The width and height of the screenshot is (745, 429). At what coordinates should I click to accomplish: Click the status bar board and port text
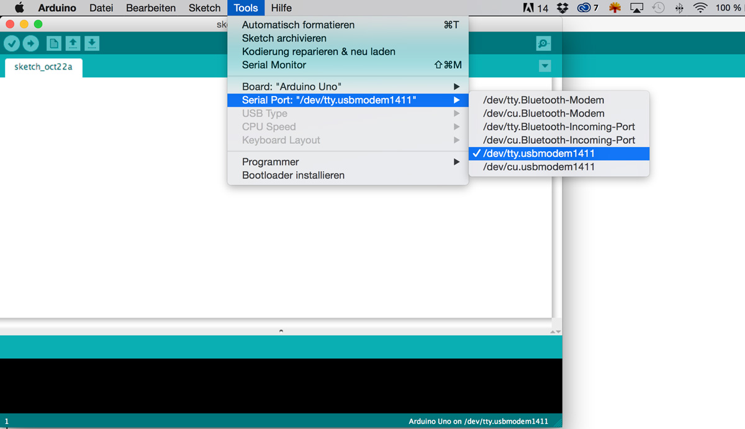click(478, 421)
